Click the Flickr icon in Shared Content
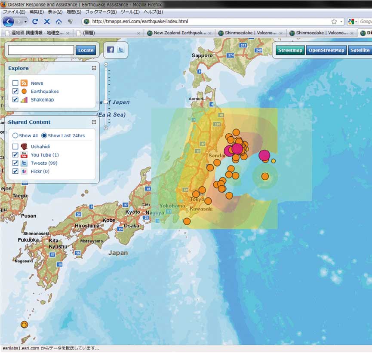372x353 pixels. (24, 171)
